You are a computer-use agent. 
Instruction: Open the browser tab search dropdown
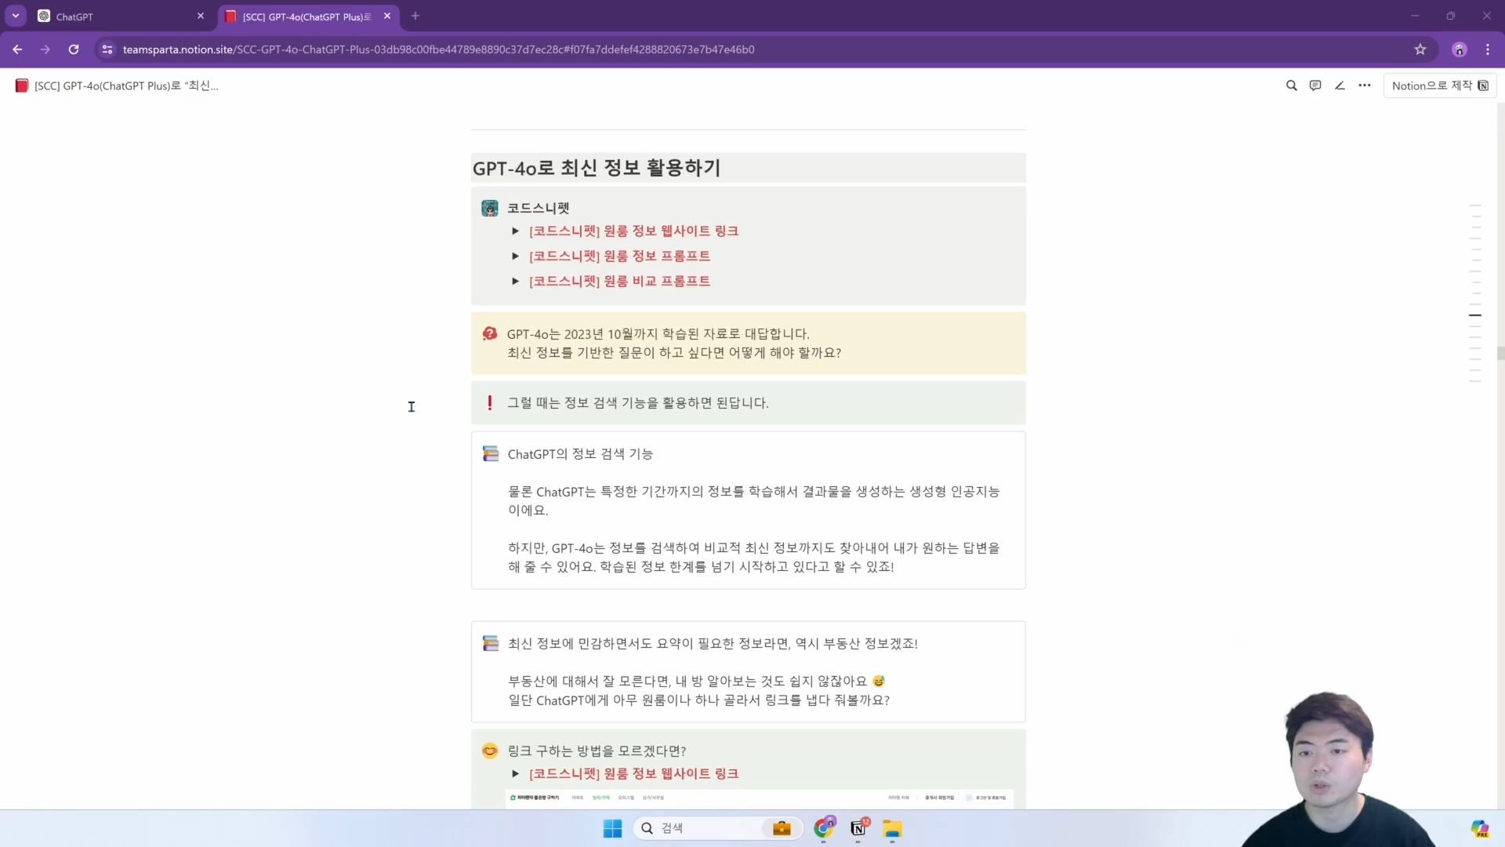[16, 16]
